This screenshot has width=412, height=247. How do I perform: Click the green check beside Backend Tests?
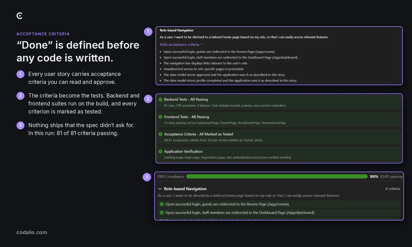(x=160, y=100)
